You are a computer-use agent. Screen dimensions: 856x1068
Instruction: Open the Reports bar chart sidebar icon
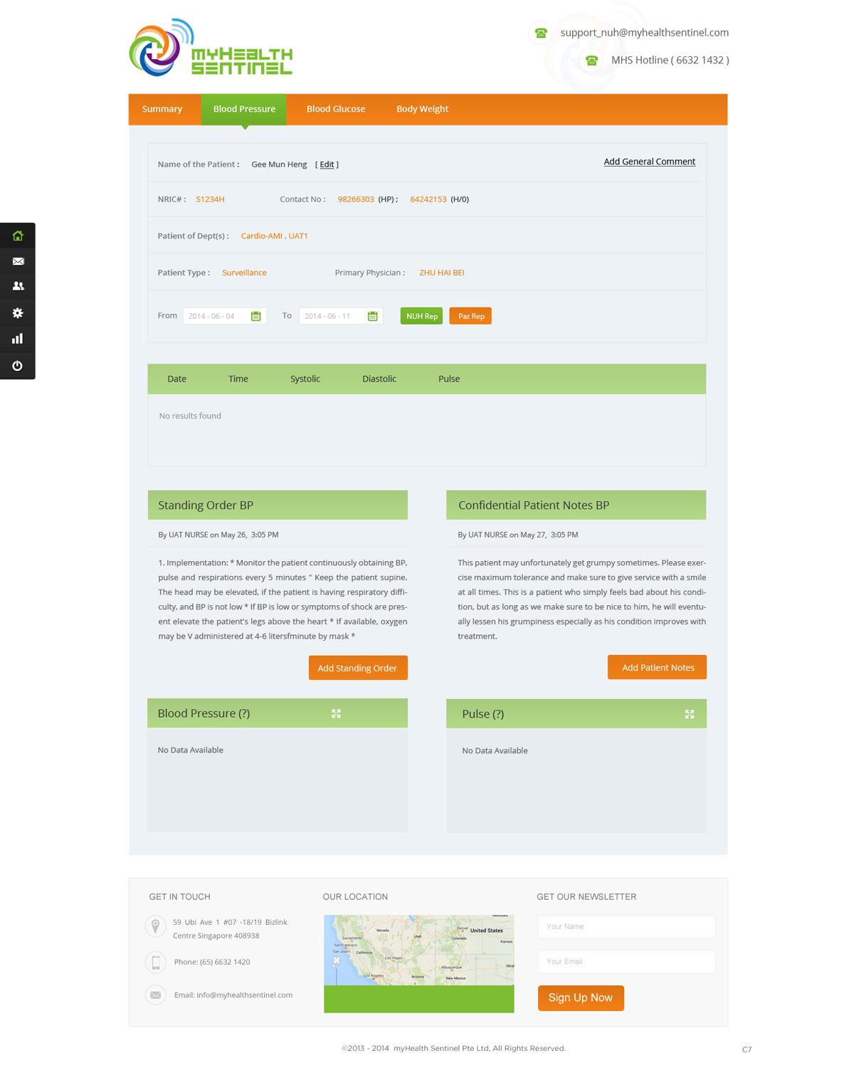pos(18,339)
